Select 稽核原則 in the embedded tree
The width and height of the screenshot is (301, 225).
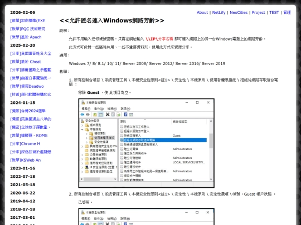100,133
